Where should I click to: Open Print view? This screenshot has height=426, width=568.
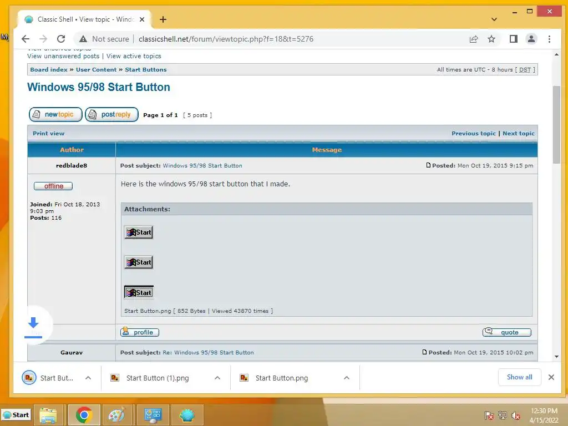49,133
